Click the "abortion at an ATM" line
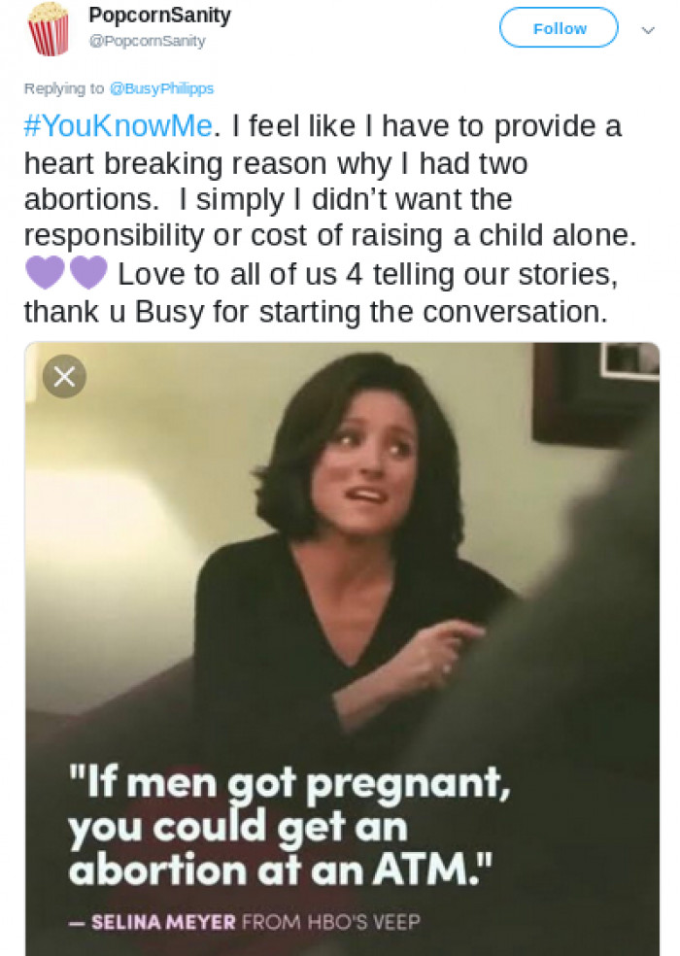The width and height of the screenshot is (680, 956). coord(280,871)
